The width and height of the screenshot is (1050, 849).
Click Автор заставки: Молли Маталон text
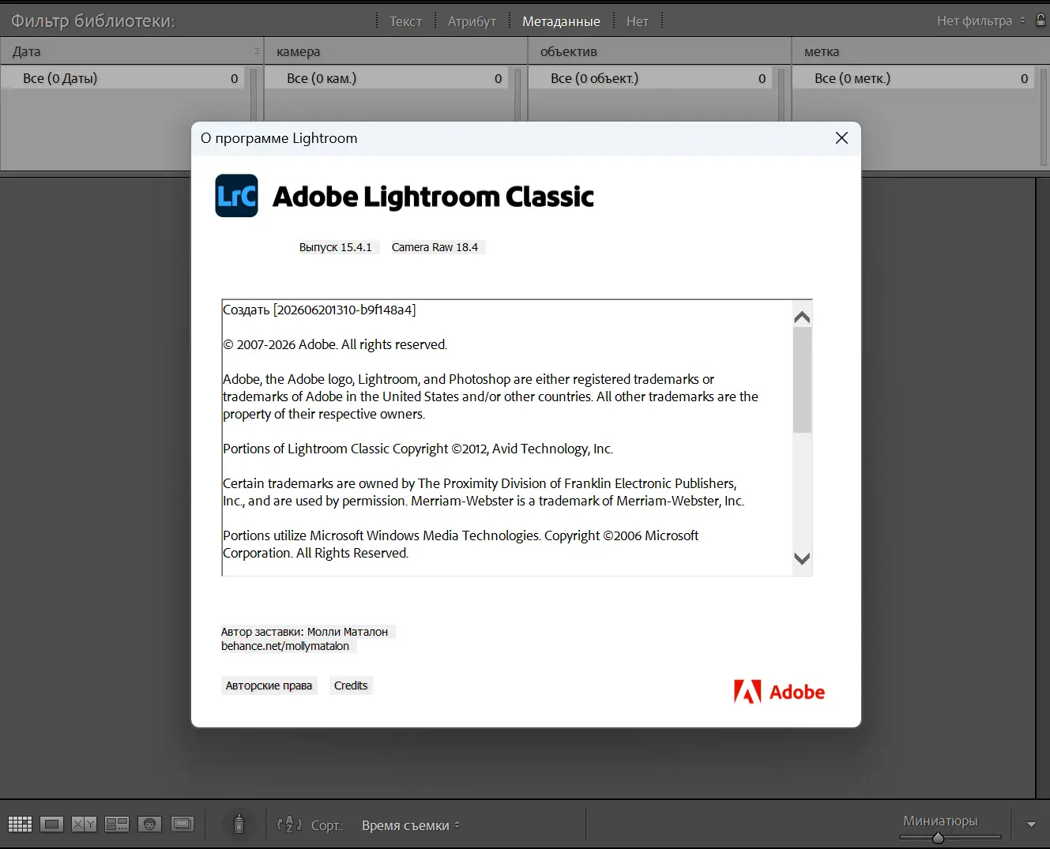[304, 632]
